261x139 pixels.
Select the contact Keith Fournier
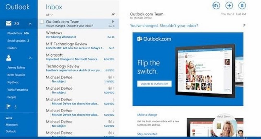point(16,75)
